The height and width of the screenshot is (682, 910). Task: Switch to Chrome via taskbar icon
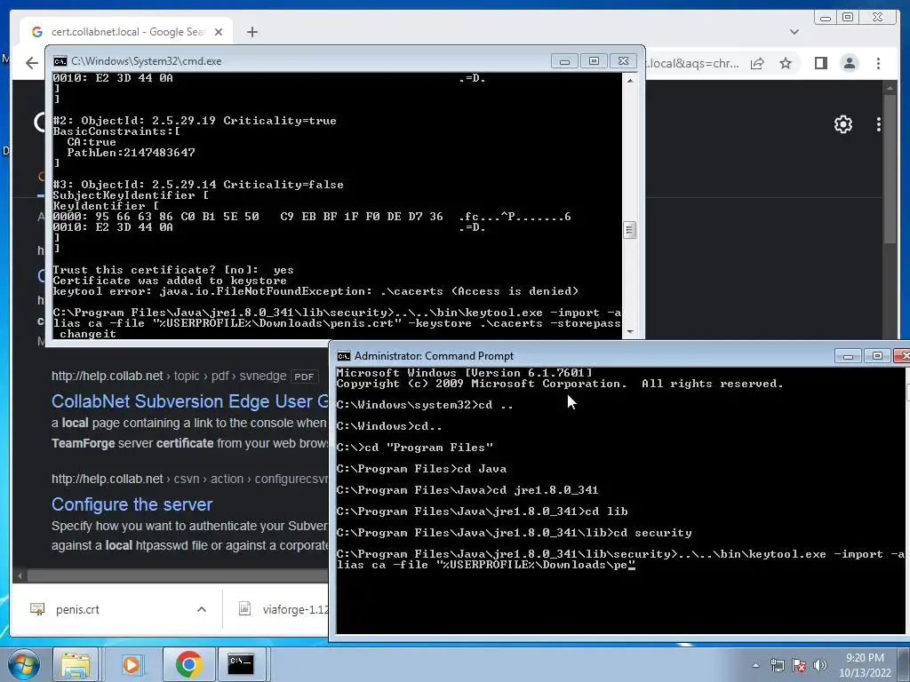click(x=188, y=664)
